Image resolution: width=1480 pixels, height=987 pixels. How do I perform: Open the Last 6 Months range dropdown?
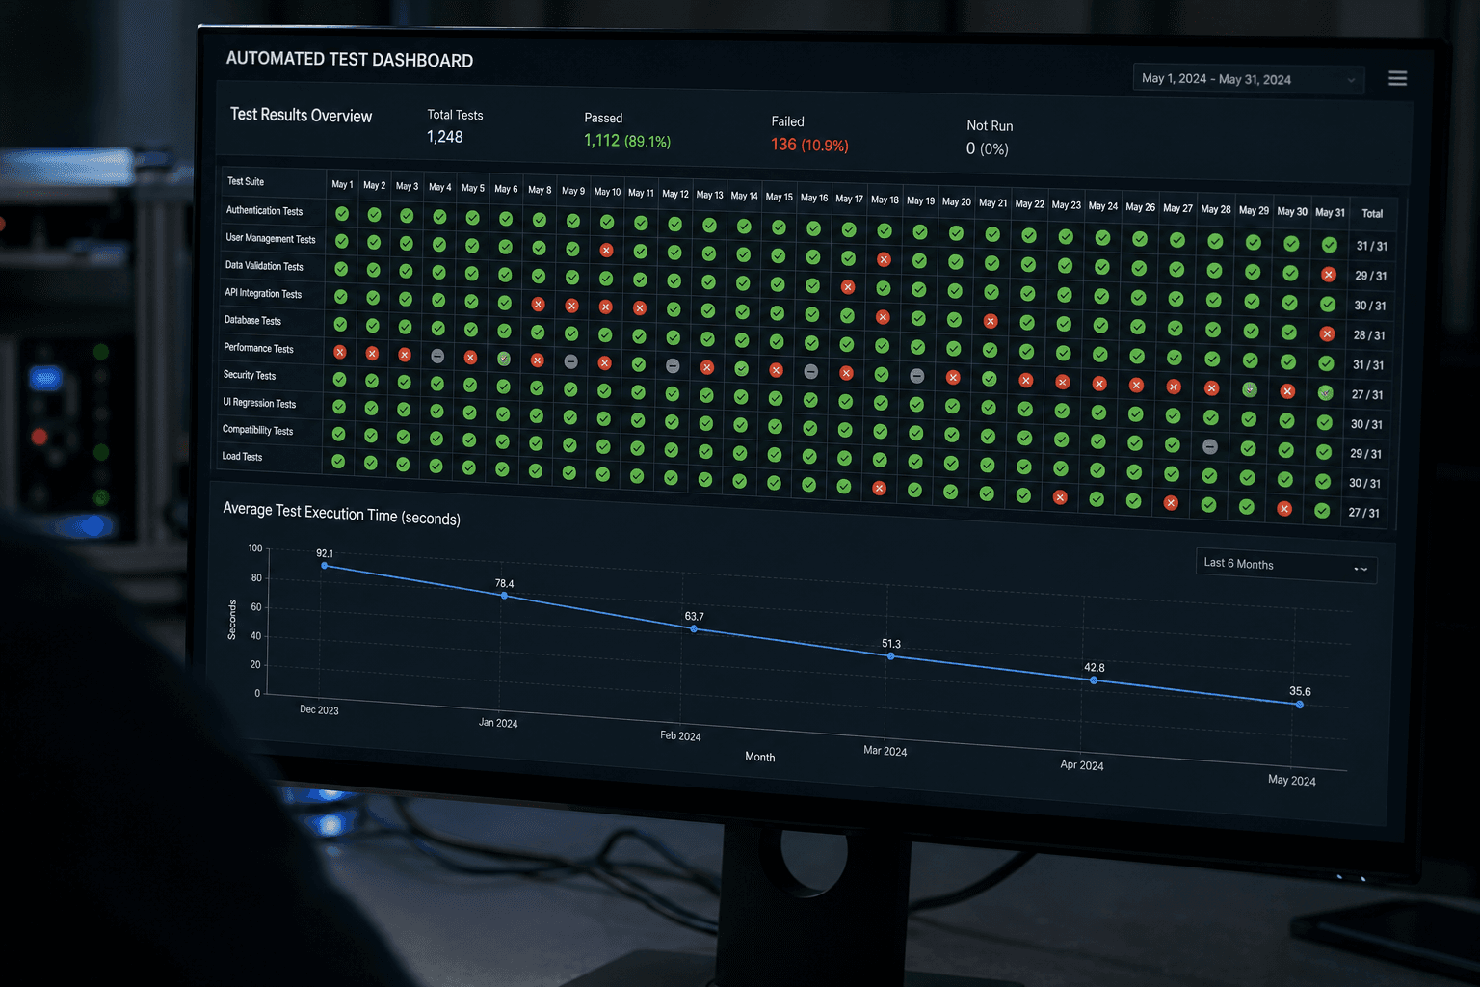(x=1286, y=565)
